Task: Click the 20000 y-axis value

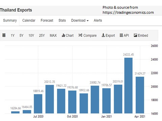Action: tap(154, 87)
